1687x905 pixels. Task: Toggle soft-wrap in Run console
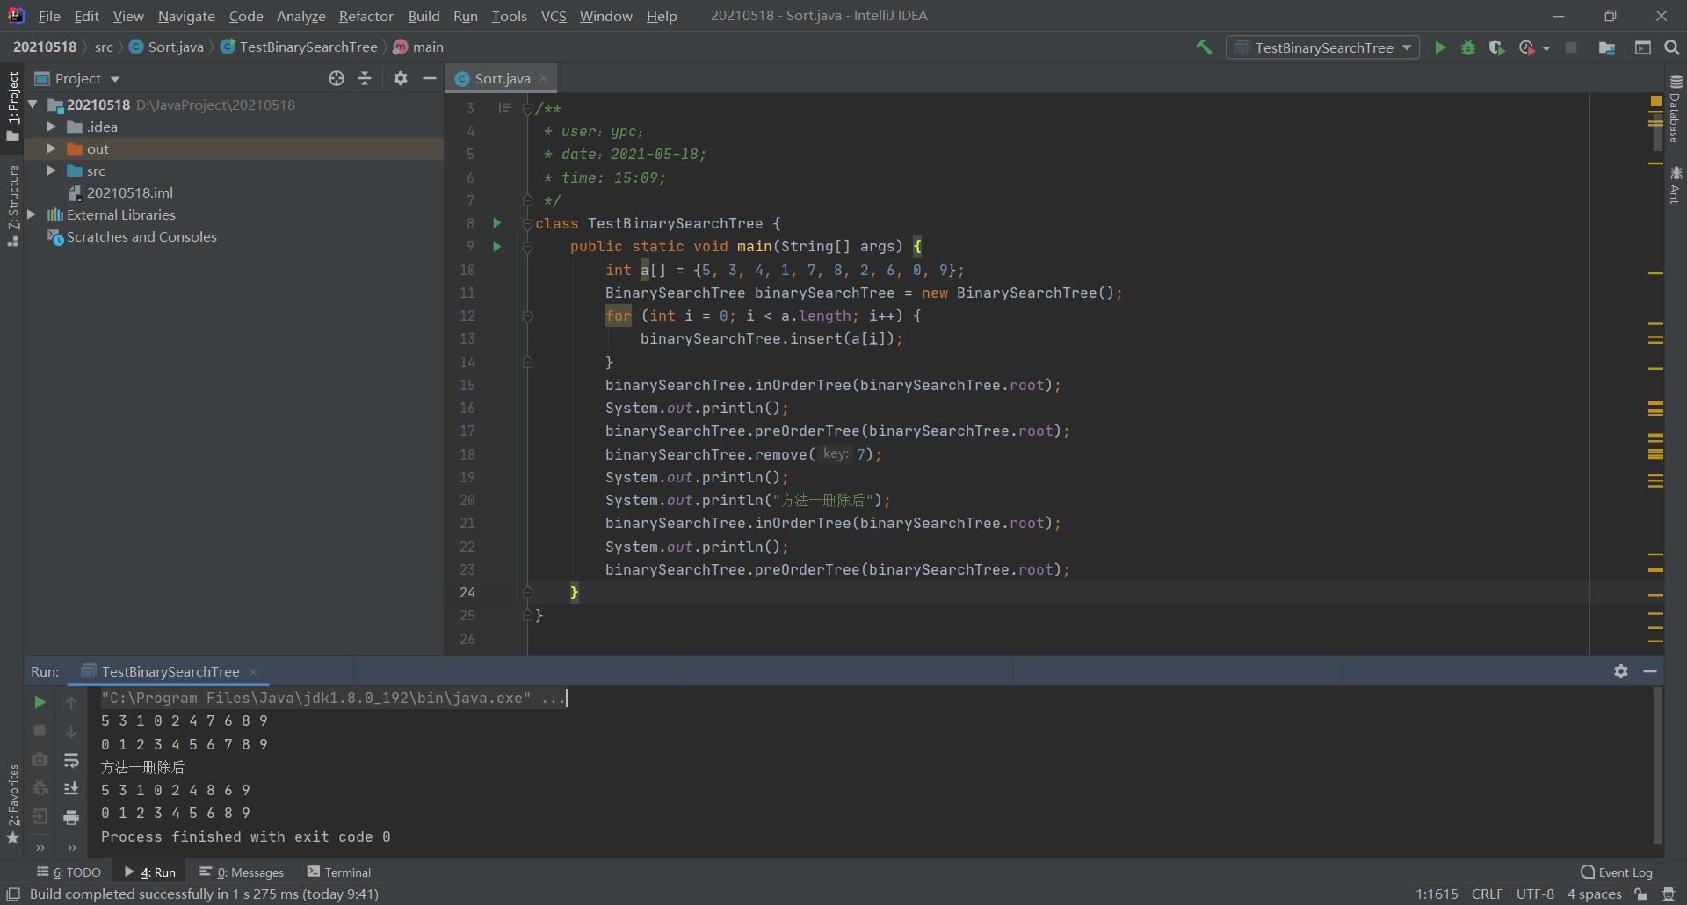71,760
